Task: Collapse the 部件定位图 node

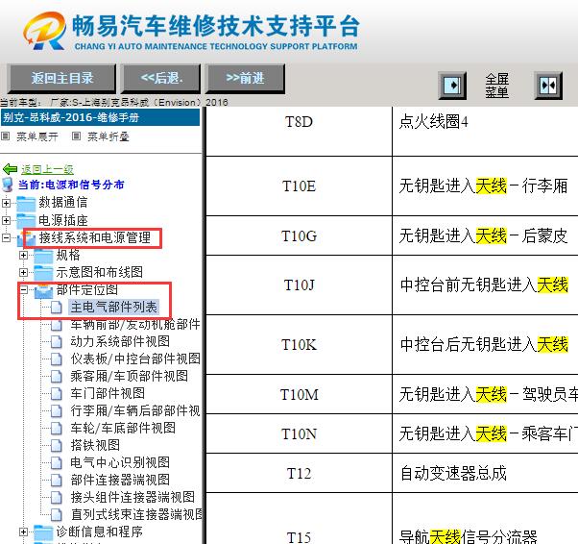Action: [x=24, y=289]
